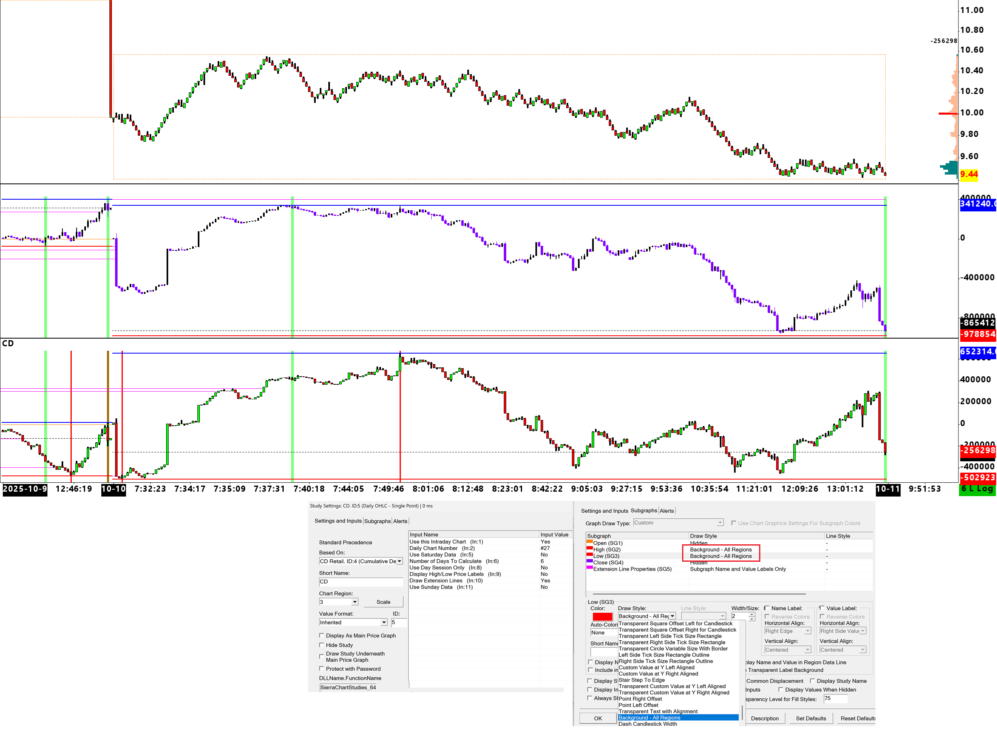Enable the Name Label checkbox
Image resolution: width=997 pixels, height=729 pixels.
point(767,608)
